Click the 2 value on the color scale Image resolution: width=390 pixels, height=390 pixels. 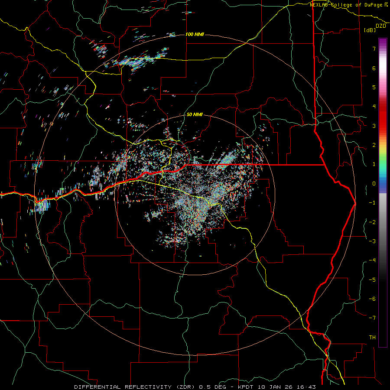(x=374, y=145)
